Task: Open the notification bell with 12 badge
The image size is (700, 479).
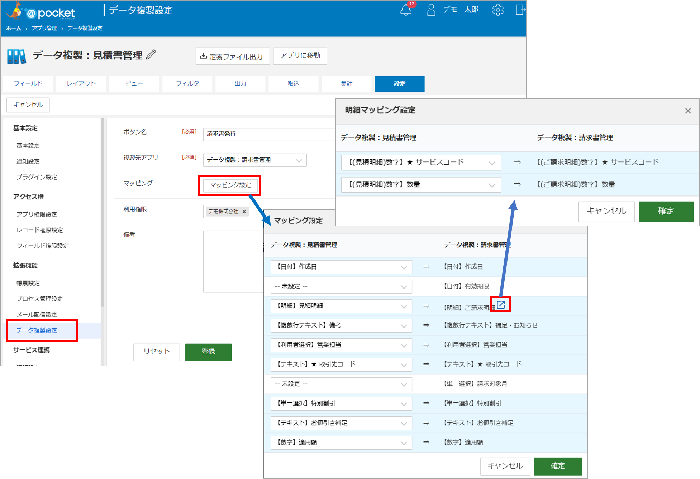Action: [406, 10]
